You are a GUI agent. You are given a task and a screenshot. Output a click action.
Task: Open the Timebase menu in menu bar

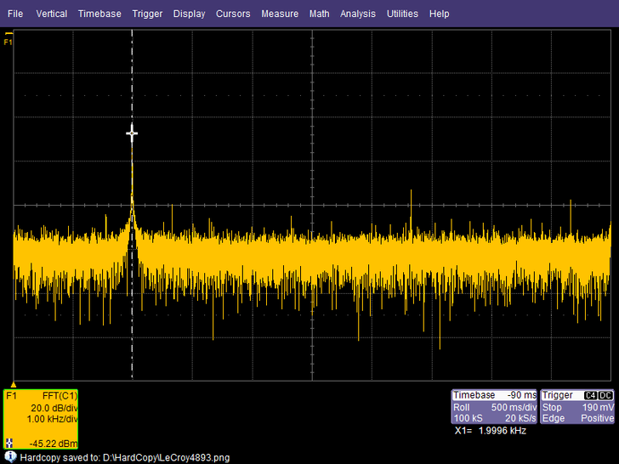pyautogui.click(x=99, y=14)
